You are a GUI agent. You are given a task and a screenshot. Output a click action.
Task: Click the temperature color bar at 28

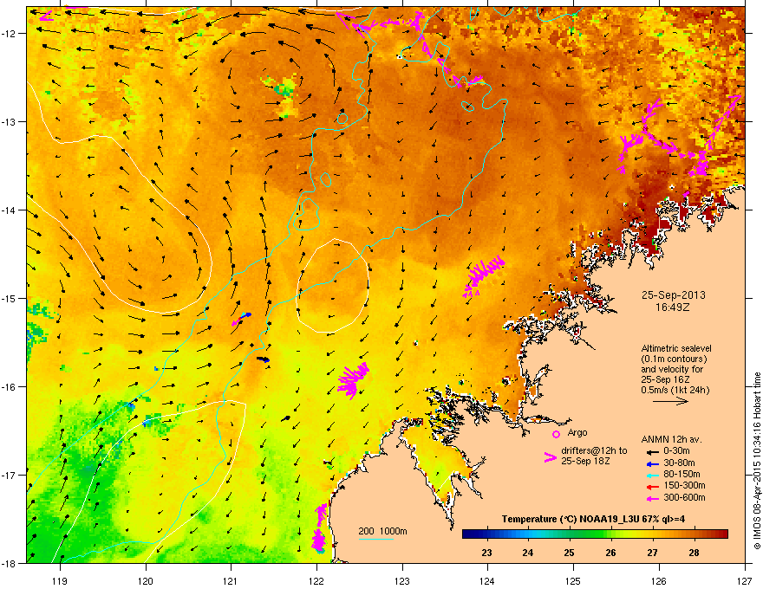694,534
